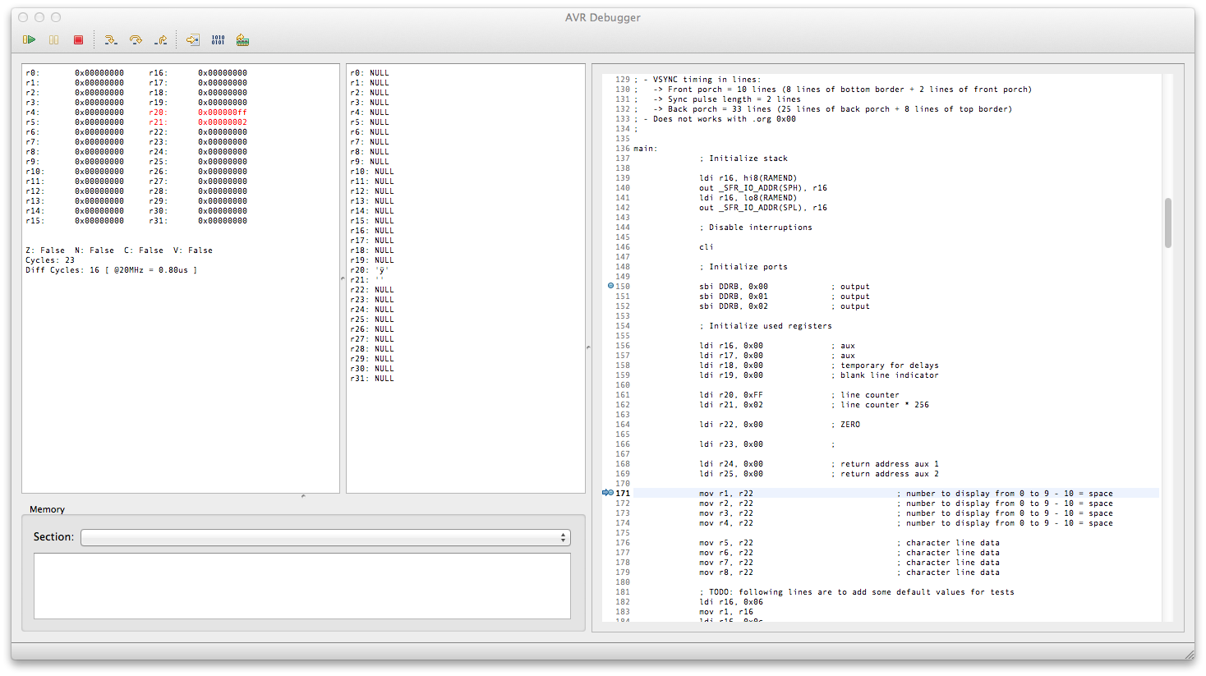Click source line 'cli' on line 146

(707, 247)
